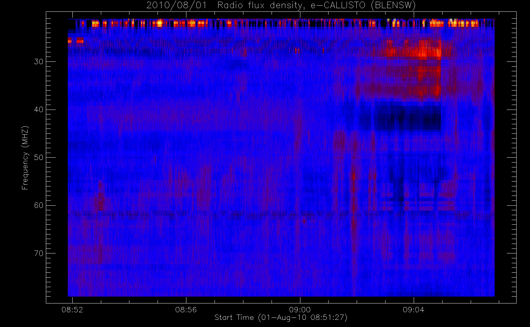Viewport: 530px width, 327px height.
Task: Click the '30' frequency tick label
Action: [39, 61]
